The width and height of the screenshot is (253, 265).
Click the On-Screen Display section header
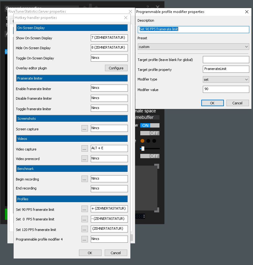coord(72,28)
